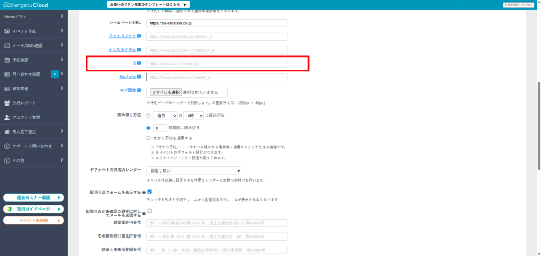Click the person icon beside アカウント管理
541x256 pixels.
click(7, 117)
